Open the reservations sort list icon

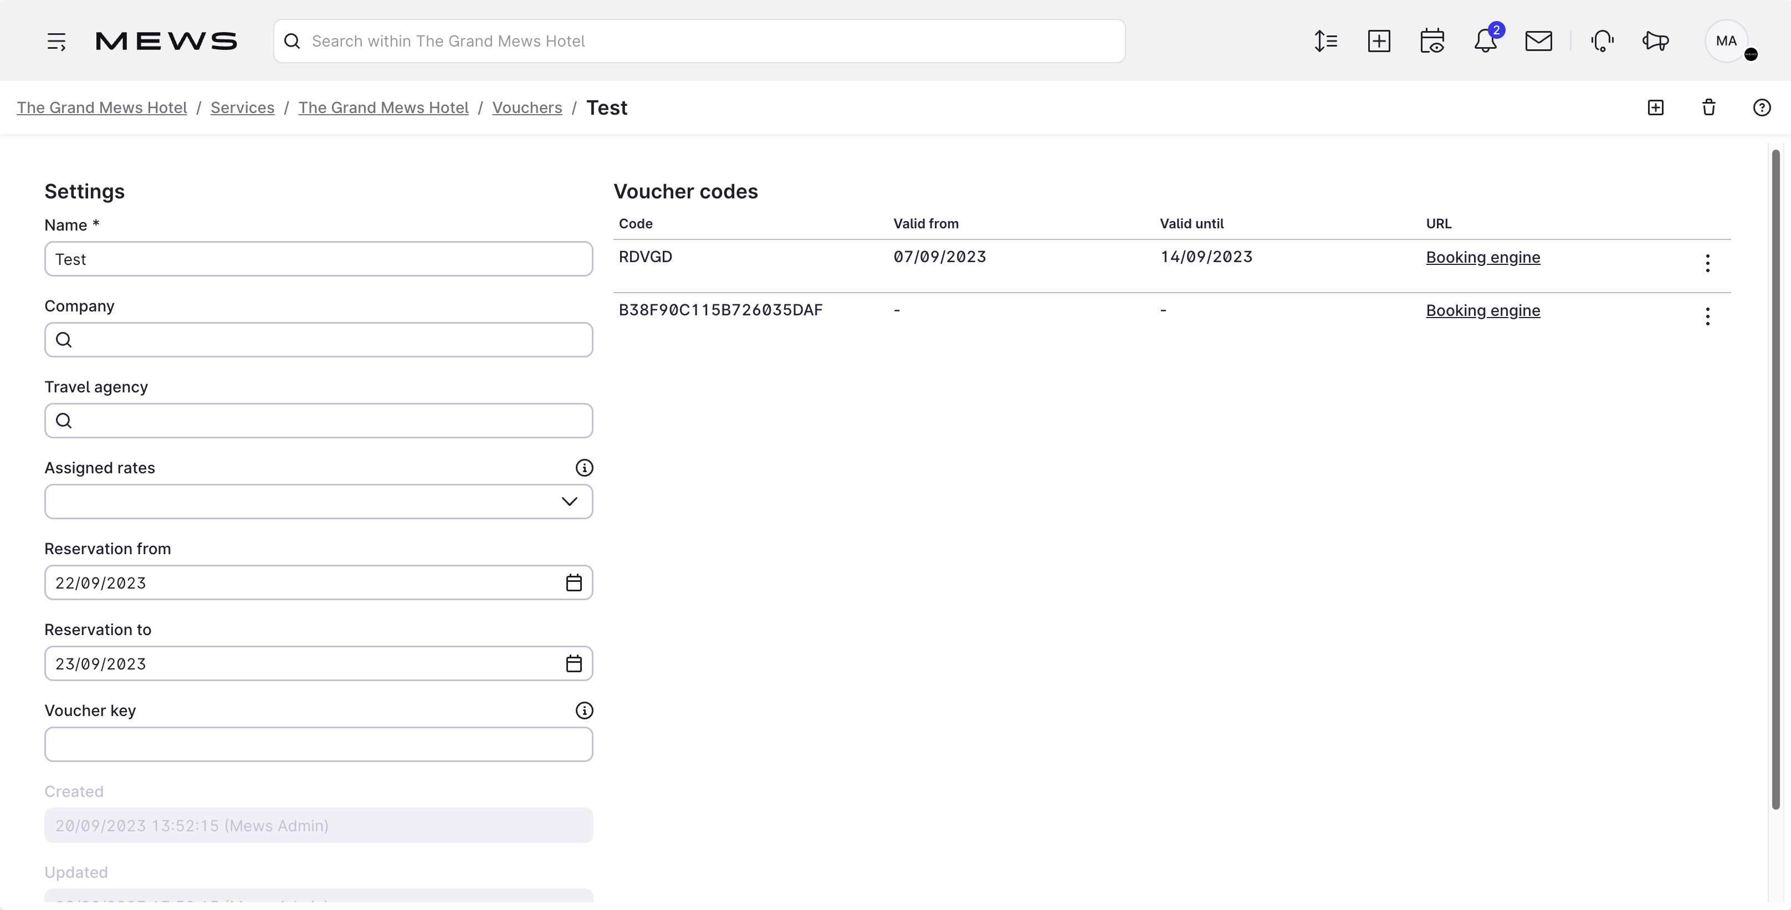pyautogui.click(x=1326, y=40)
